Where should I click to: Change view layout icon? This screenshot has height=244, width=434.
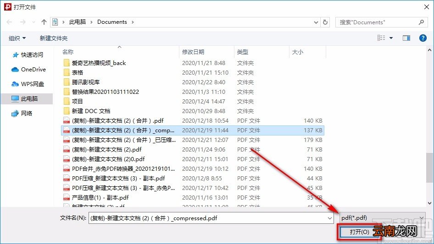(x=381, y=38)
